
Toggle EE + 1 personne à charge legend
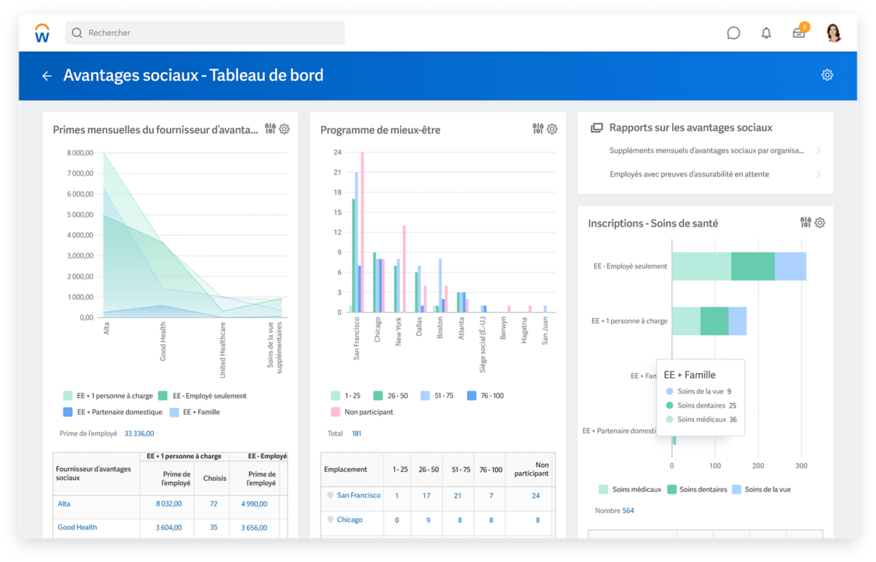[108, 396]
